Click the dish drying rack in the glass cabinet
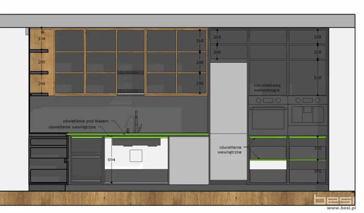Viewport: 364px width, 213px height. point(131,81)
